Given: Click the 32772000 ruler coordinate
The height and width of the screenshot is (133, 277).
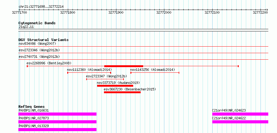Looking at the screenshot, I should [x=164, y=12].
